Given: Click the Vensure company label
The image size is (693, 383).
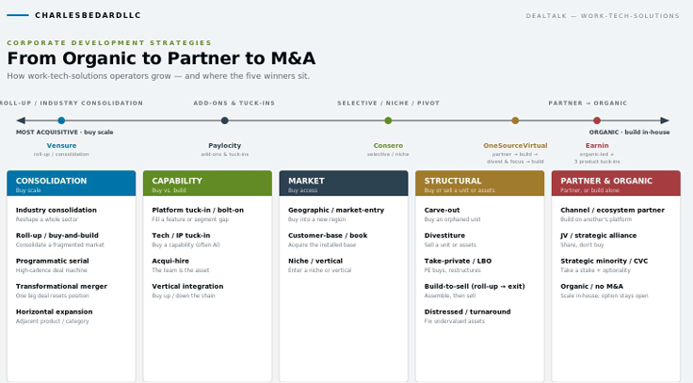Looking at the screenshot, I should pos(61,145).
